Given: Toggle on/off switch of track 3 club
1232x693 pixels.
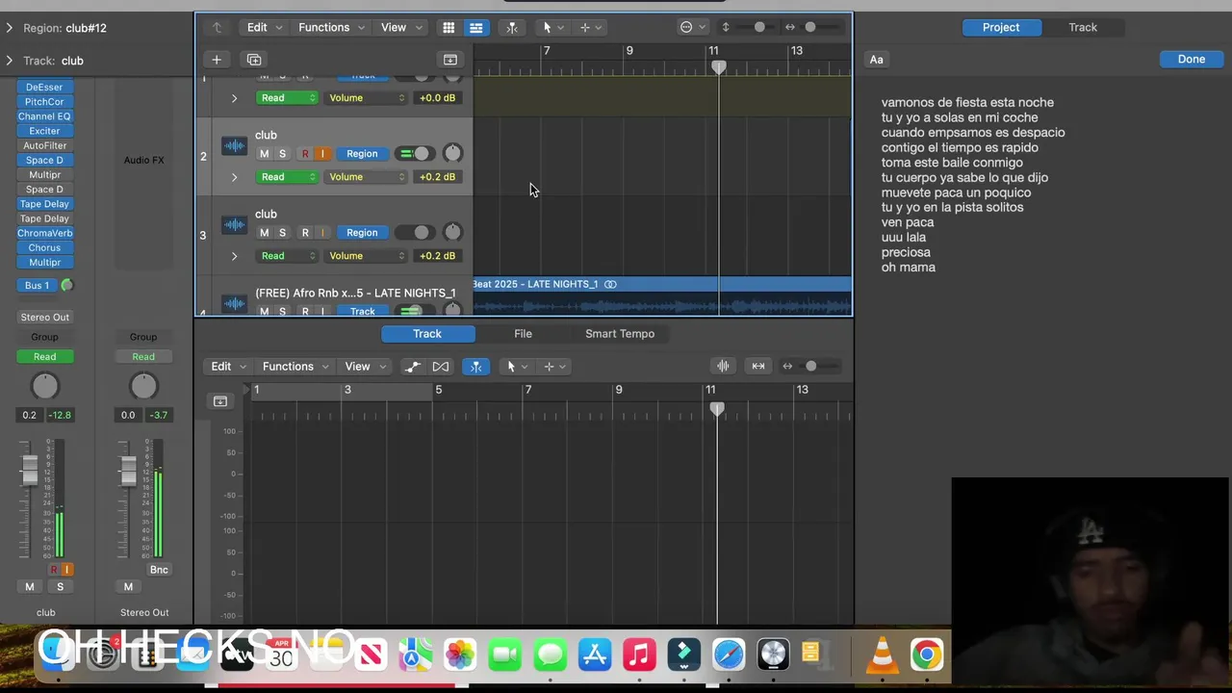Looking at the screenshot, I should pyautogui.click(x=414, y=233).
